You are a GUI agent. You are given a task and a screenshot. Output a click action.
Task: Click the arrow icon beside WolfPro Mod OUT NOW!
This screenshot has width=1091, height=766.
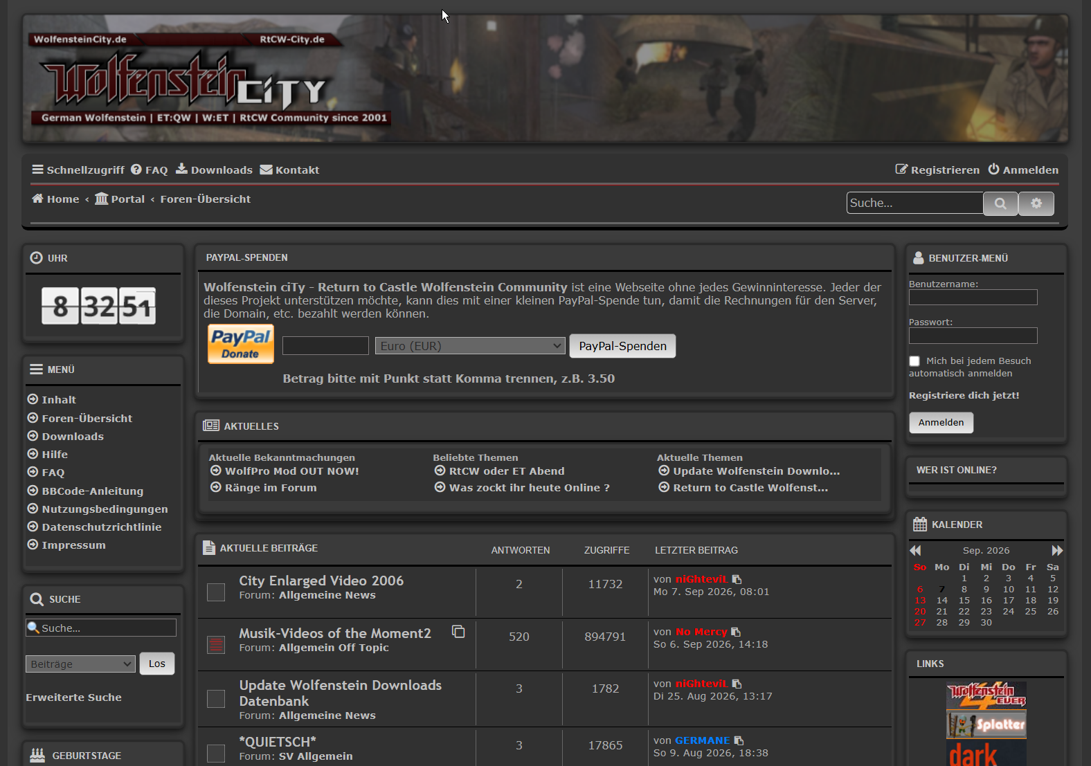coord(216,471)
